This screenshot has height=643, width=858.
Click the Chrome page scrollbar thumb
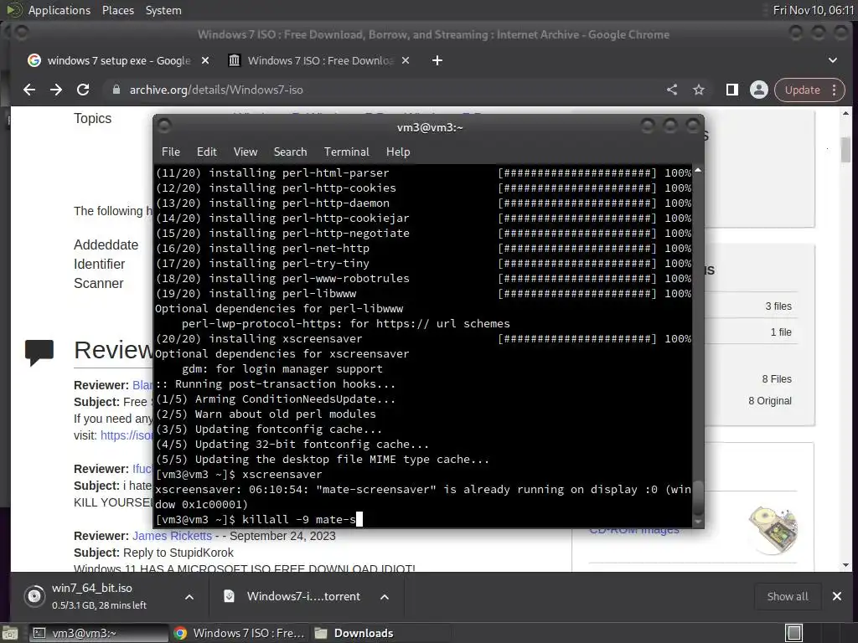pyautogui.click(x=846, y=149)
